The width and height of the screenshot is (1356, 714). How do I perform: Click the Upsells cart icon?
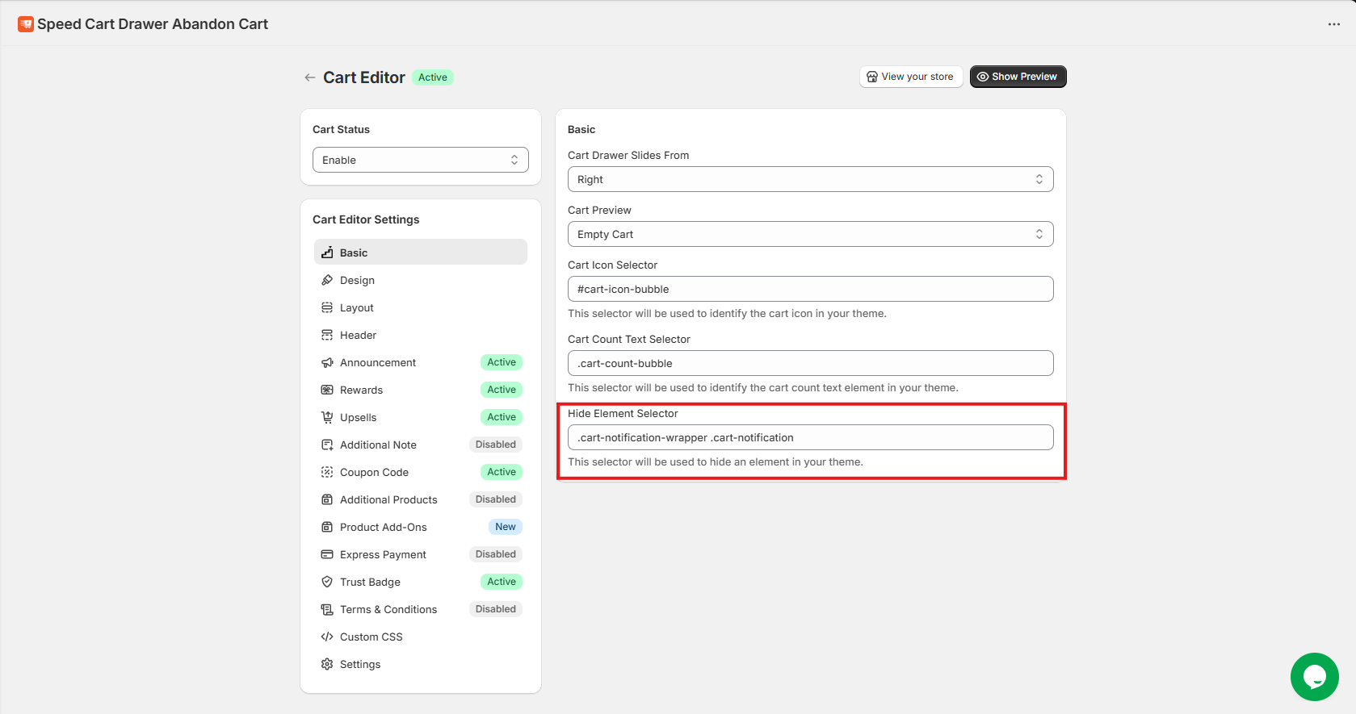327,417
